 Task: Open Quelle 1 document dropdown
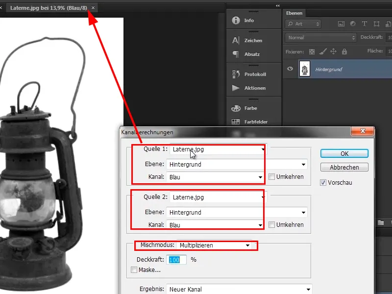click(x=219, y=149)
